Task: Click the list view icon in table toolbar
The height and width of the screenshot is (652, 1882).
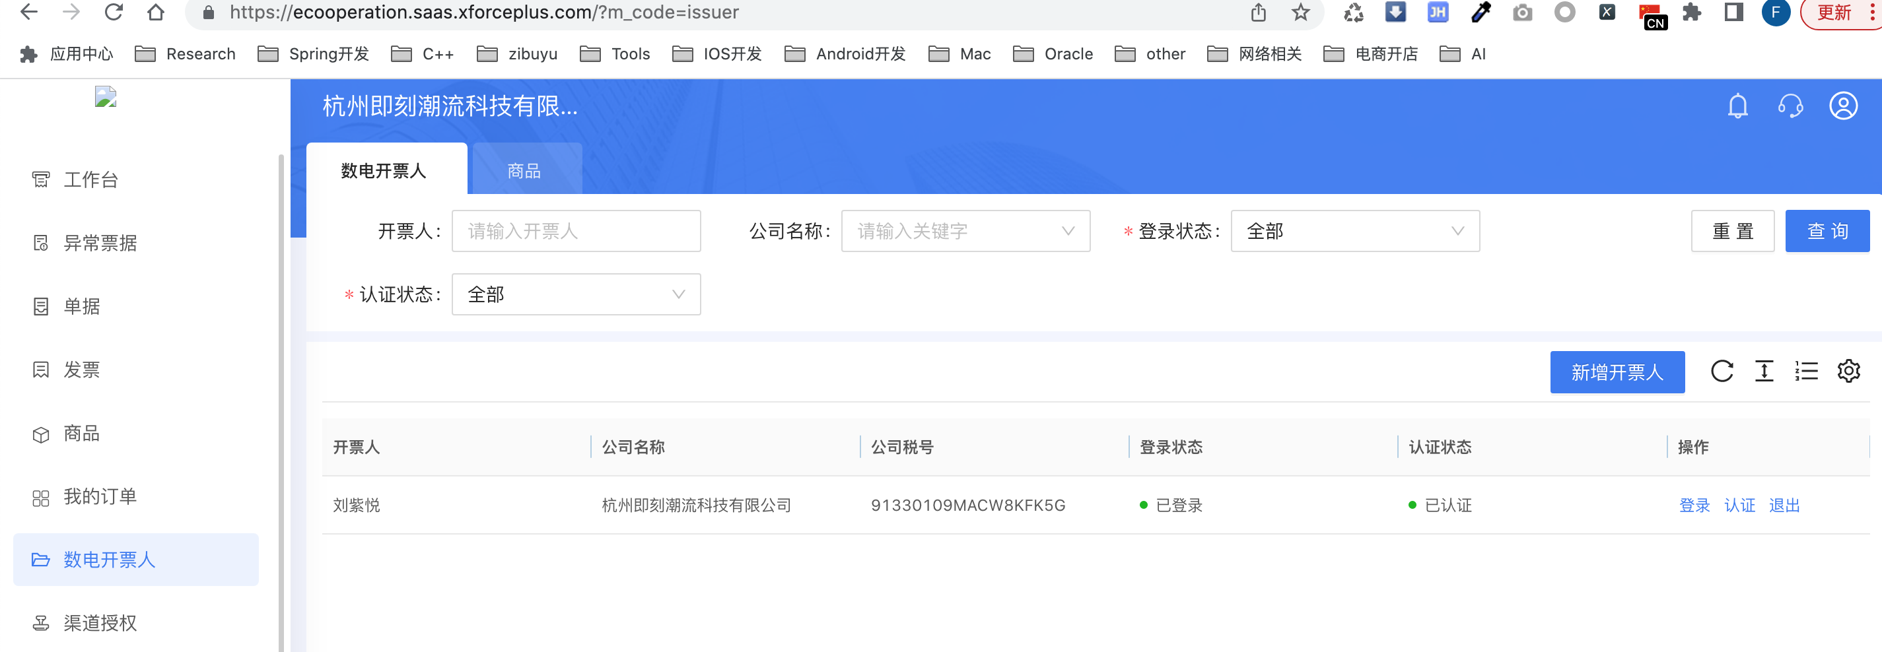Action: [x=1806, y=372]
